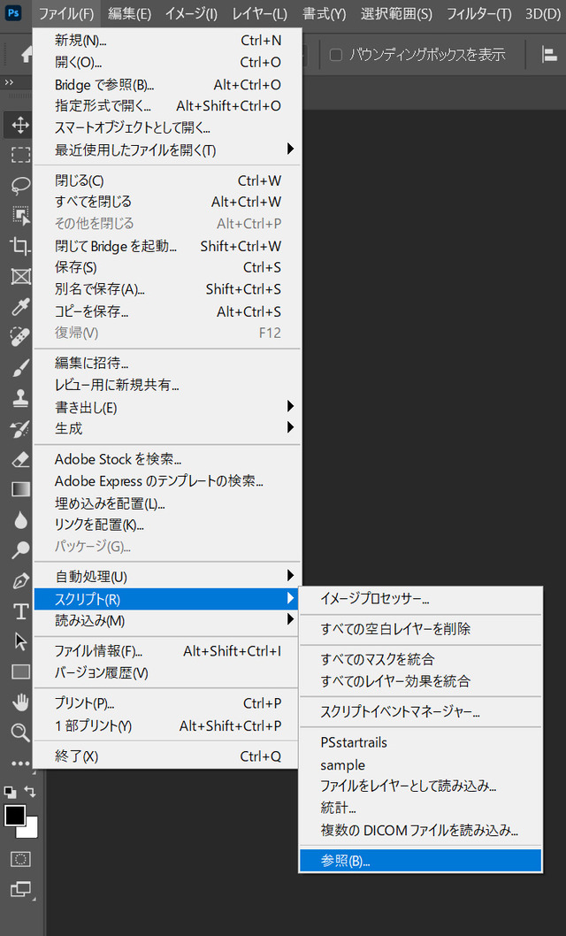Image resolution: width=566 pixels, height=936 pixels.
Task: Select the Crop tool
Action: (20, 246)
